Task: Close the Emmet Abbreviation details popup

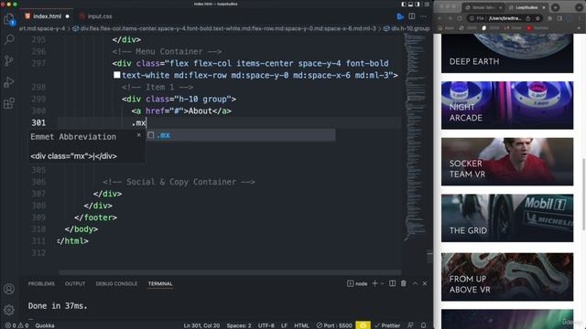Action: tap(138, 135)
